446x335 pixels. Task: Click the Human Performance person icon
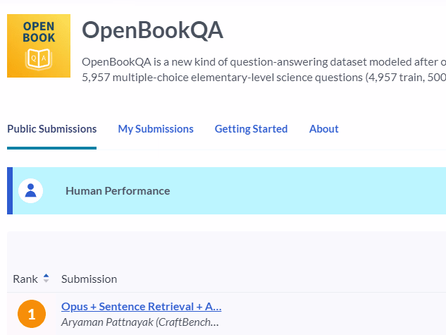coord(30,190)
